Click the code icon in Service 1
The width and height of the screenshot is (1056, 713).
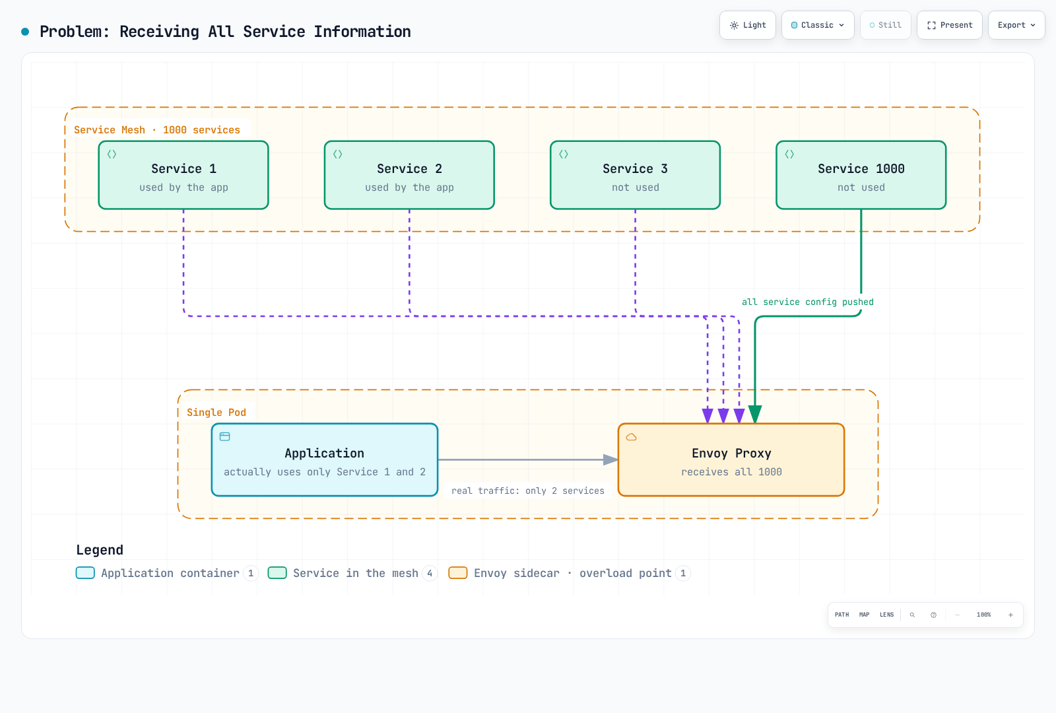click(x=112, y=154)
